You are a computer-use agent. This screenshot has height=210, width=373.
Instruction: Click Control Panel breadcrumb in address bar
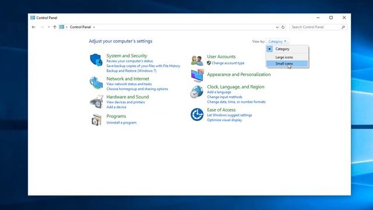click(x=80, y=27)
